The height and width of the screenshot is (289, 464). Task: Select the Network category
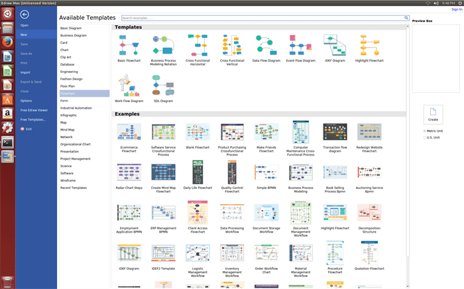66,137
